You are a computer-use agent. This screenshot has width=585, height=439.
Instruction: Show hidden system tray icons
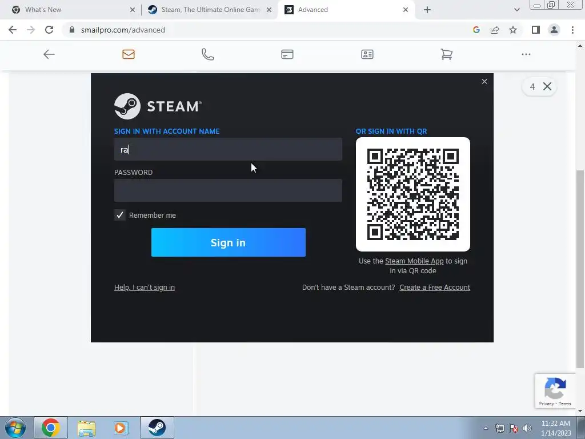[x=486, y=428]
